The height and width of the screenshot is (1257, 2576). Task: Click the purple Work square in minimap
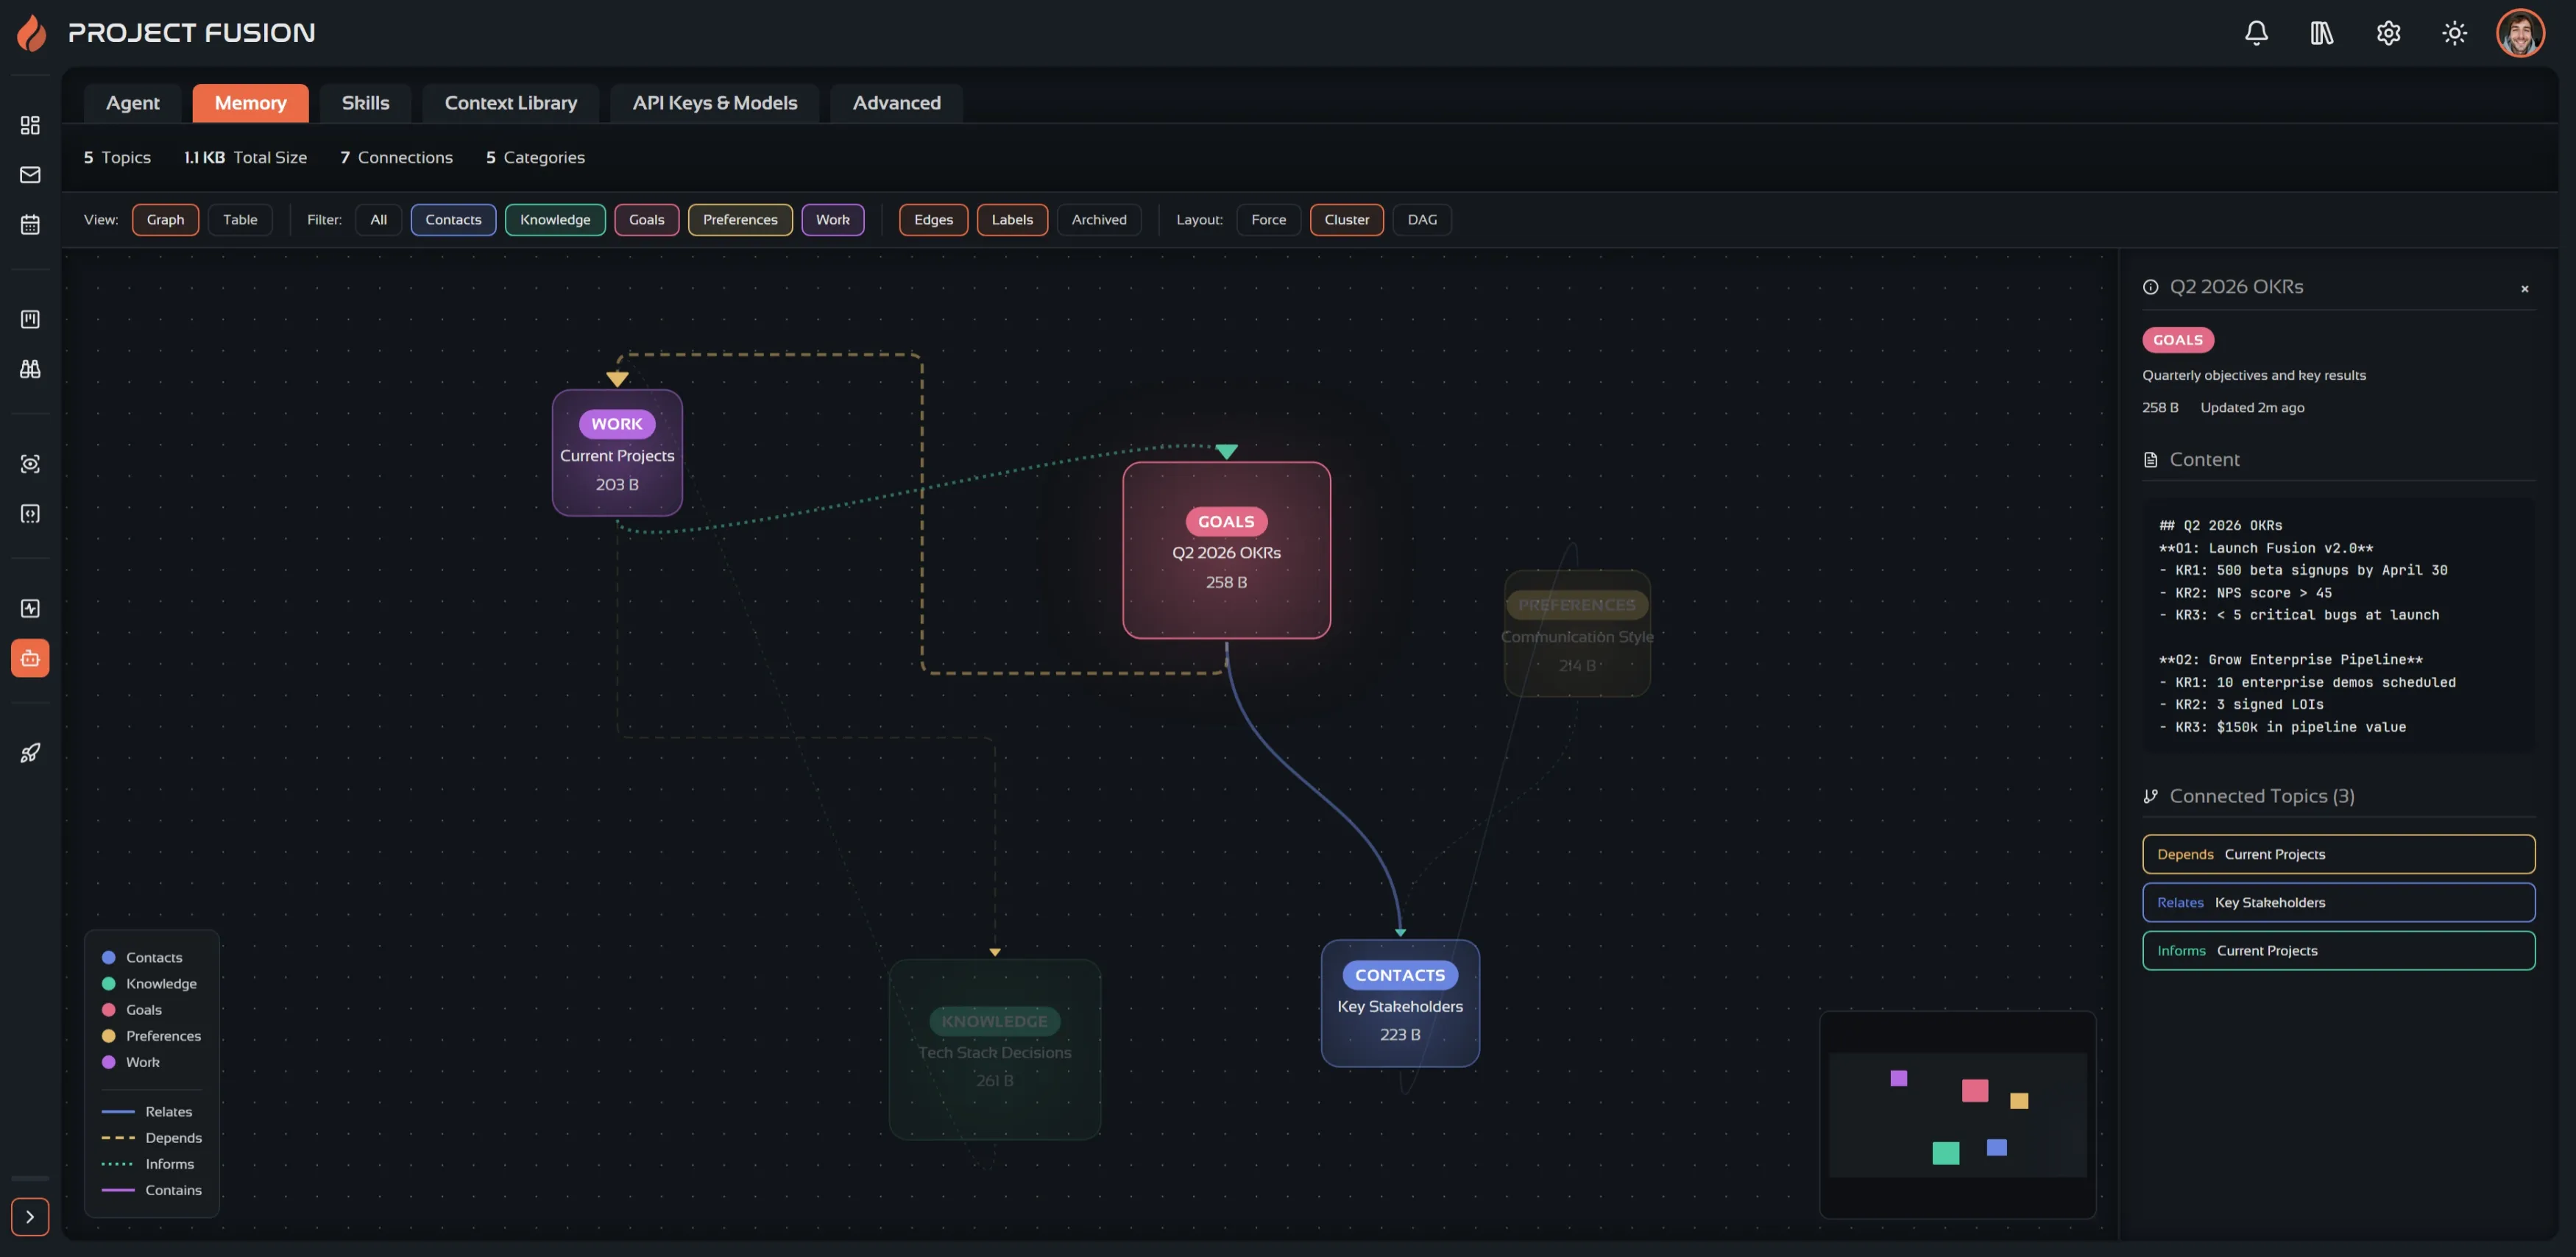coord(1898,1078)
